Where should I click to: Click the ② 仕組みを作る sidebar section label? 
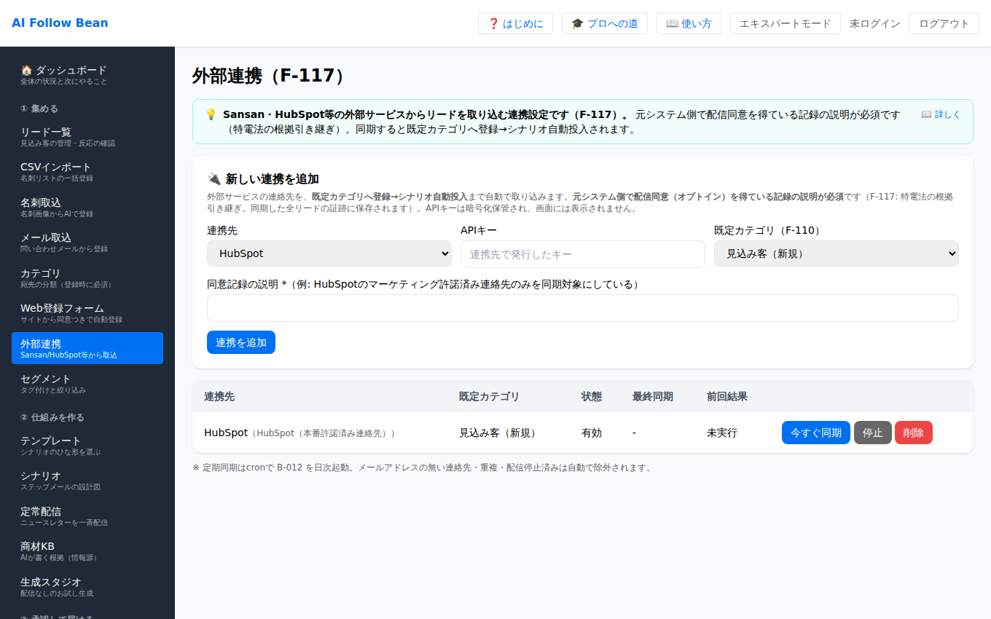[52, 417]
